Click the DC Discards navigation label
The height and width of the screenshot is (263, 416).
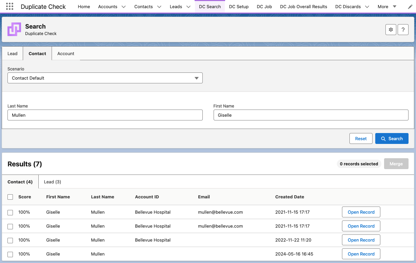348,6
